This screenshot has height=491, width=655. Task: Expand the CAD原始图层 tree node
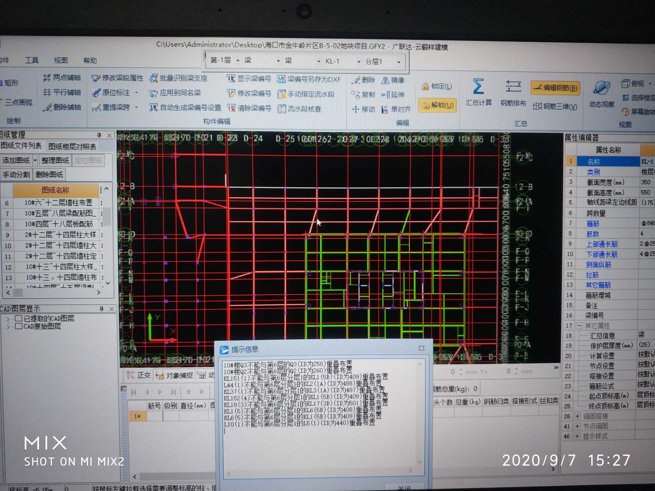pos(8,326)
